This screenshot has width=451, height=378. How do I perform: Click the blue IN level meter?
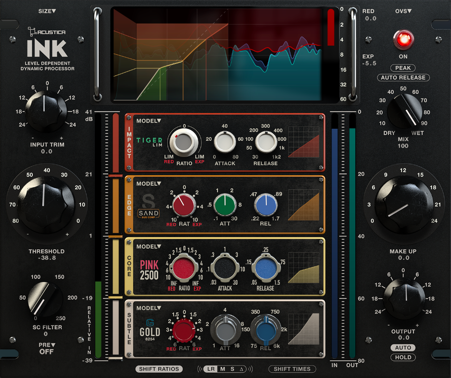(335, 235)
